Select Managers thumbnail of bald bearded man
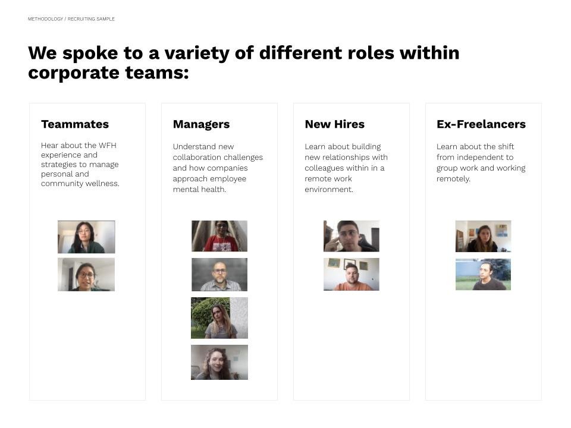 pos(219,275)
